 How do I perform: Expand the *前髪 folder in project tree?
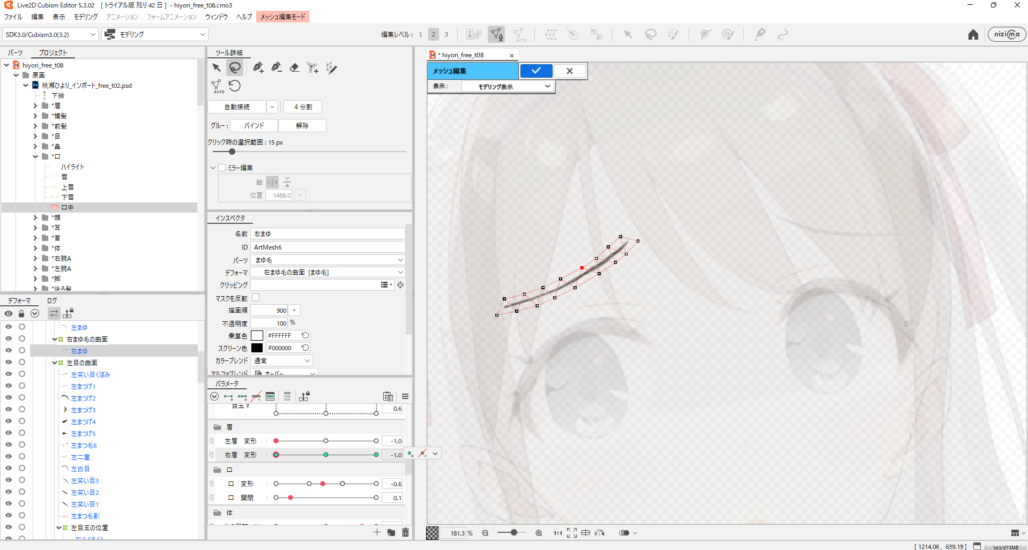pos(35,126)
